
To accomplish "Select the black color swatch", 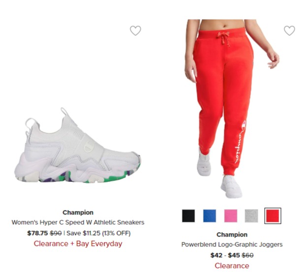I will tap(188, 216).
